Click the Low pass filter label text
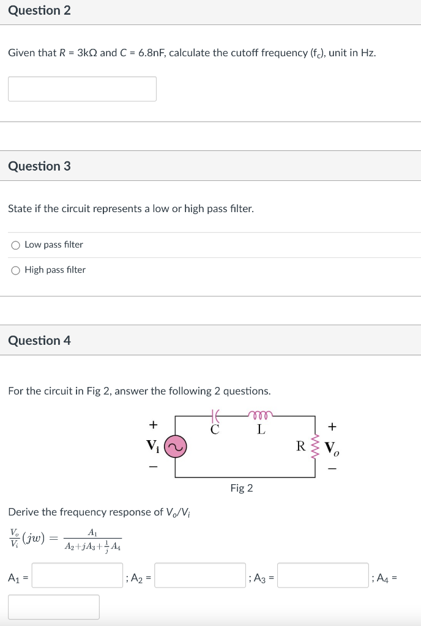This screenshot has width=421, height=626. click(x=54, y=245)
